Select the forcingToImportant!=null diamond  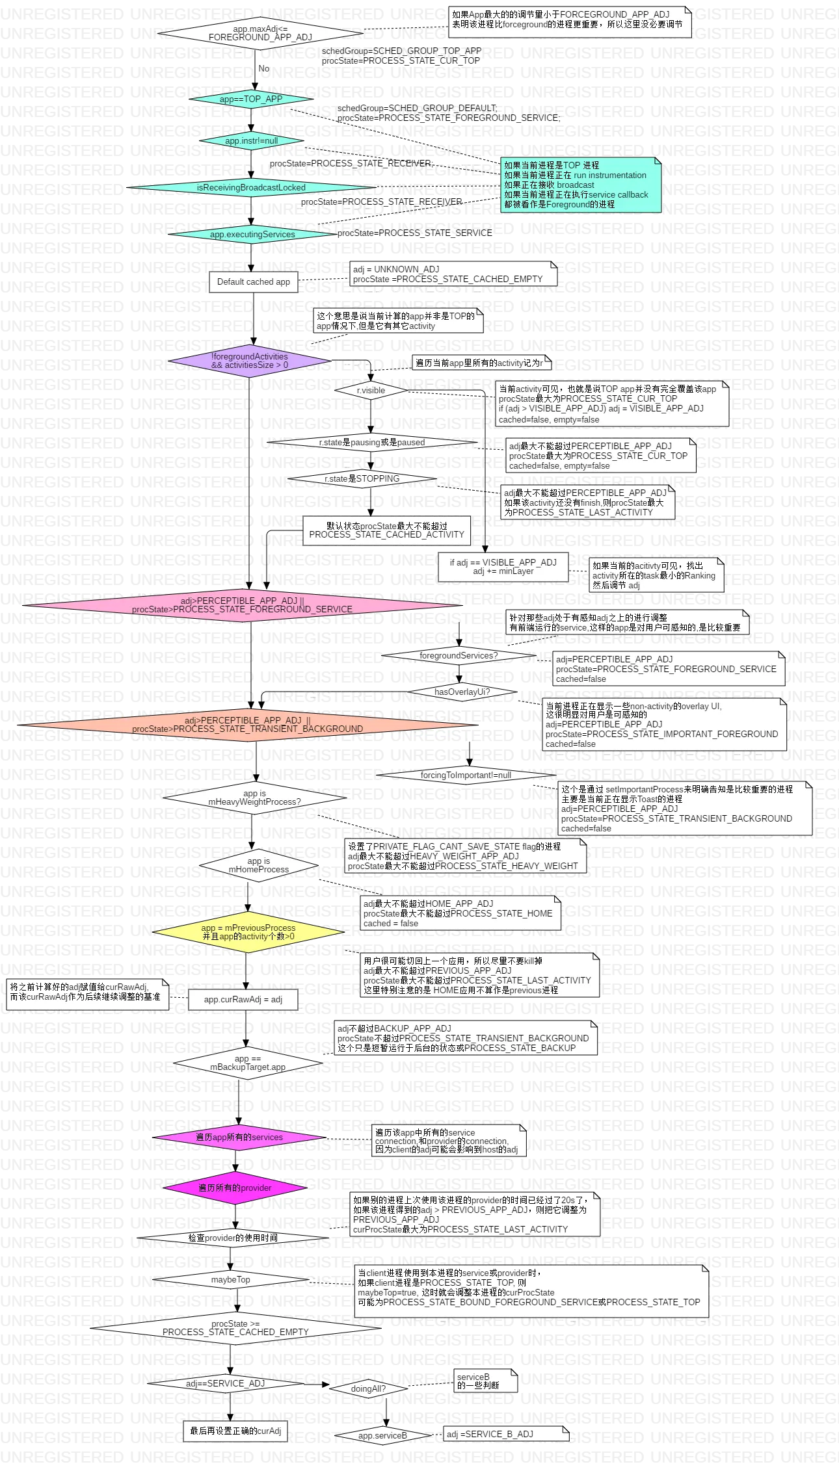pos(466,775)
